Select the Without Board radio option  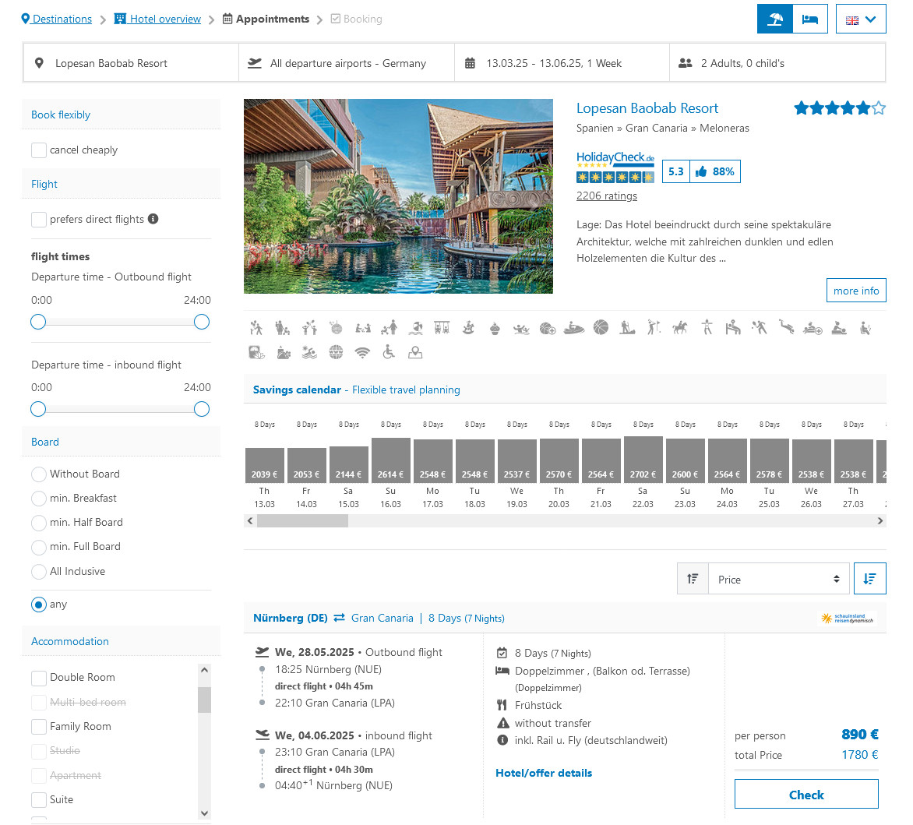tap(39, 474)
